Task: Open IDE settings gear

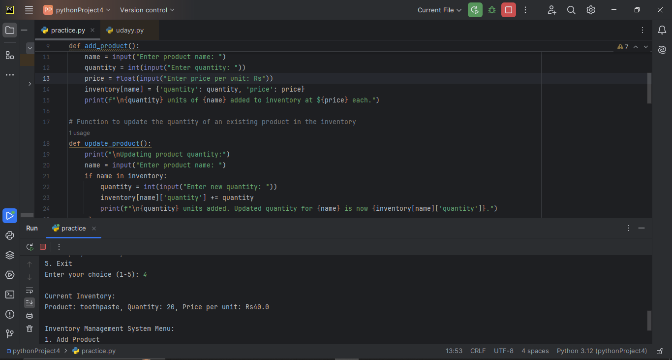Action: click(591, 10)
